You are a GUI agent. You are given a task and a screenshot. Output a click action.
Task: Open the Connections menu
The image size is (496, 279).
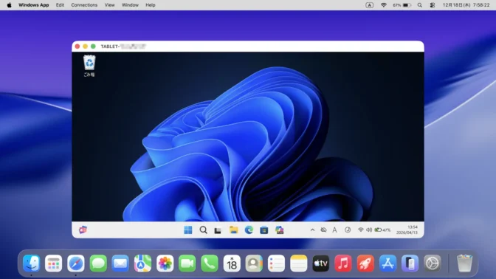click(84, 5)
